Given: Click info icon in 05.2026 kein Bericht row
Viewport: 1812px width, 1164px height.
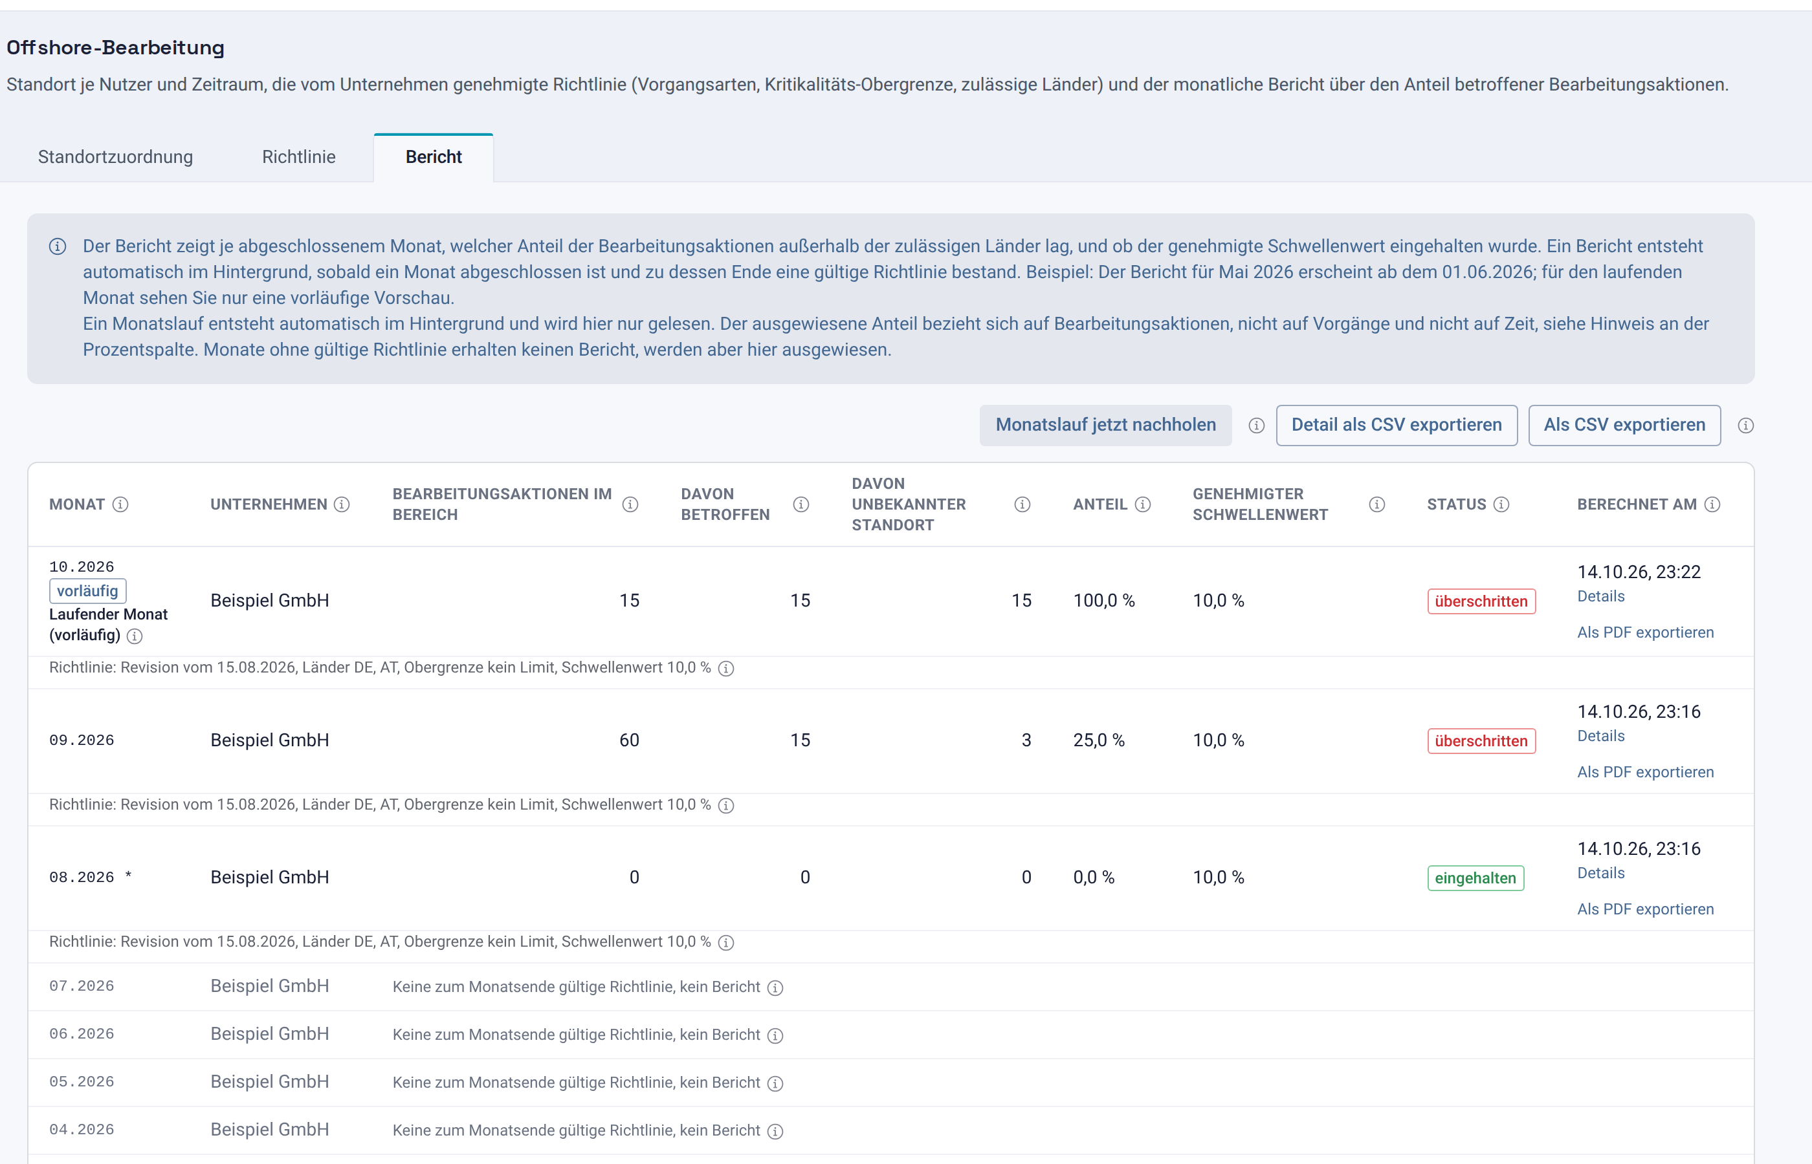Looking at the screenshot, I should click(x=775, y=1083).
